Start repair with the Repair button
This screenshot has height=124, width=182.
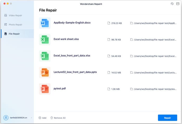(x=167, y=118)
